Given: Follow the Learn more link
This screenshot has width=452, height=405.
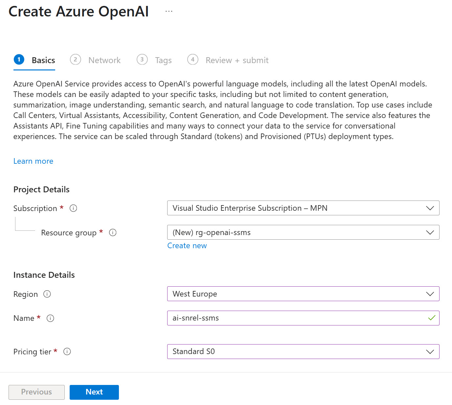Looking at the screenshot, I should pos(33,161).
